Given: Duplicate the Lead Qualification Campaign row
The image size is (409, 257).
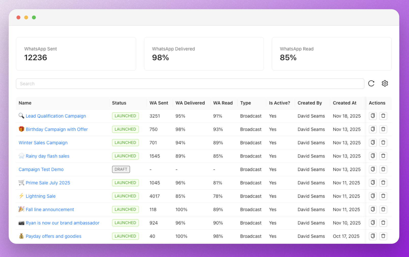Looking at the screenshot, I should (x=373, y=116).
